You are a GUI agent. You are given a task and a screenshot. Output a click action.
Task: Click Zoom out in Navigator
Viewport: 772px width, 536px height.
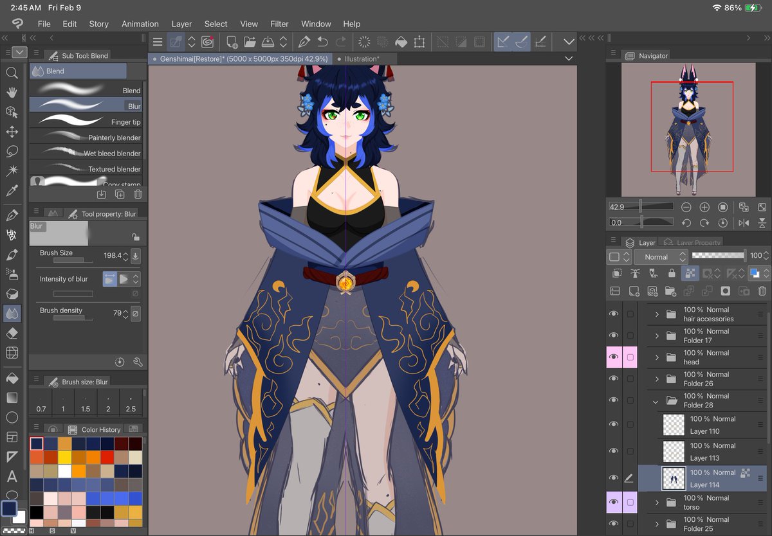(x=686, y=207)
